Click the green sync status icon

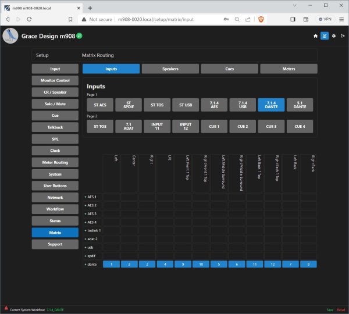(79, 36)
